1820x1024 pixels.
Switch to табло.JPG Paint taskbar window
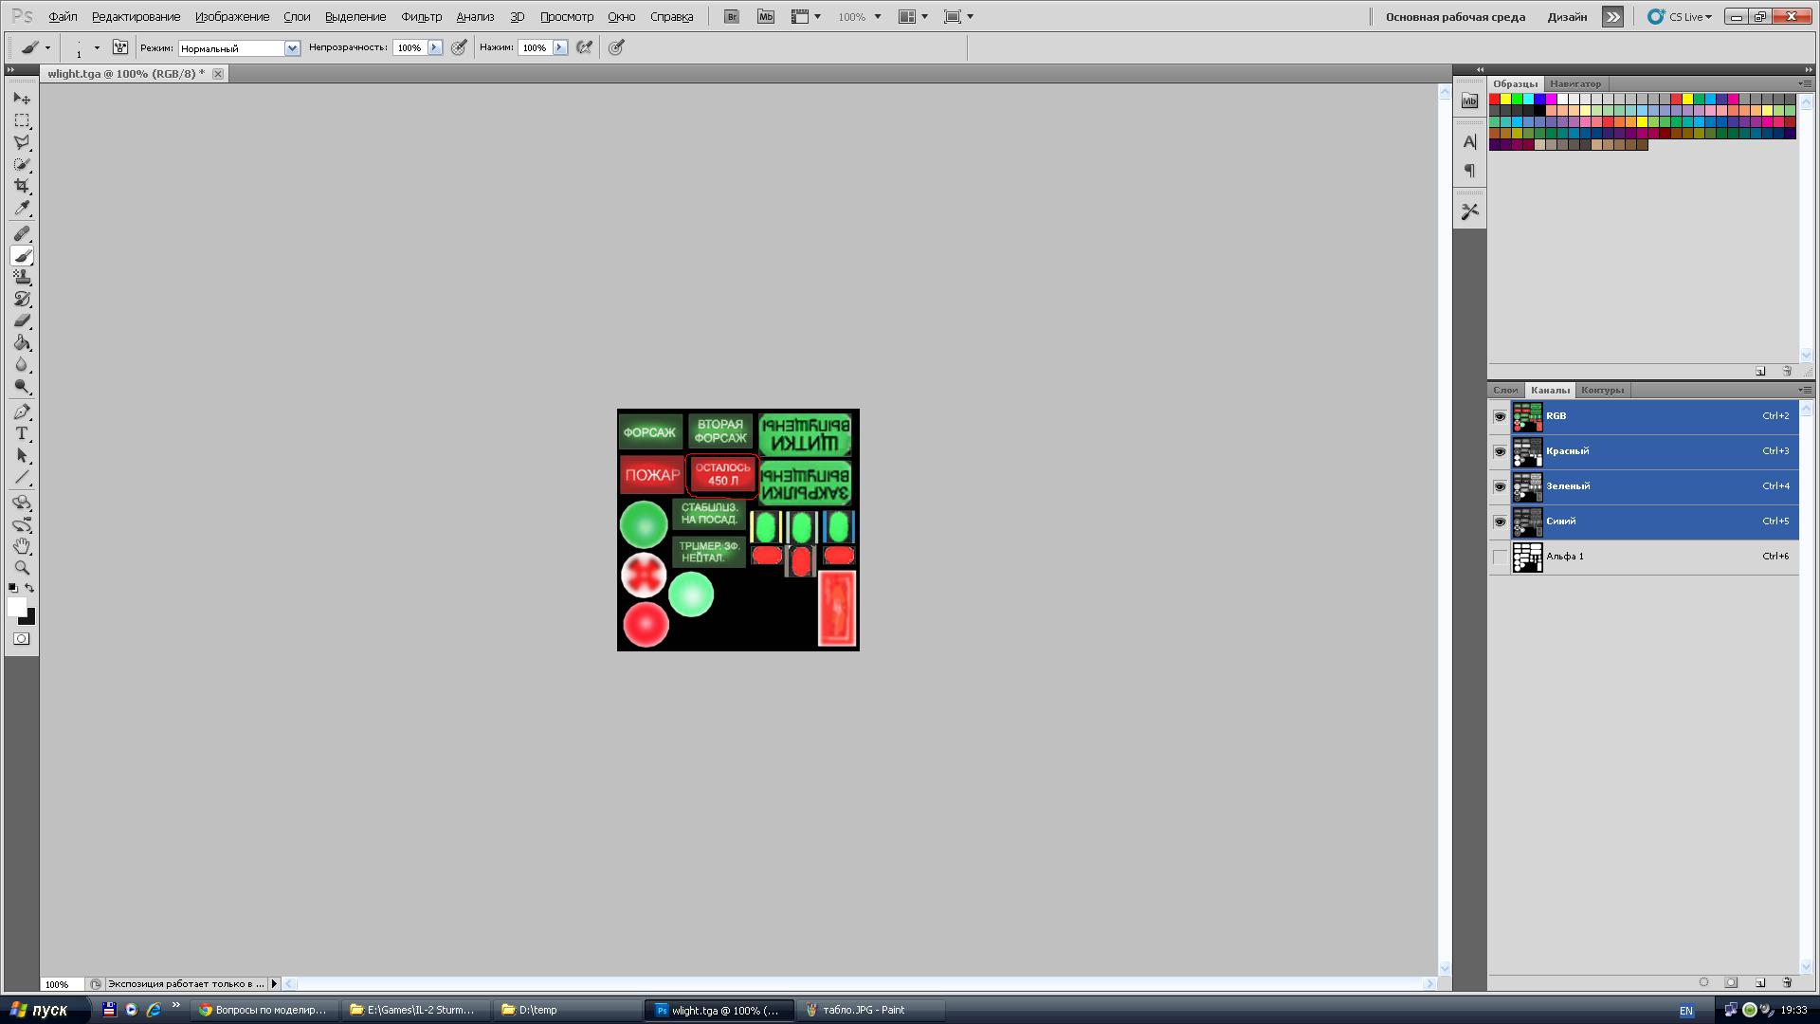coord(863,1010)
